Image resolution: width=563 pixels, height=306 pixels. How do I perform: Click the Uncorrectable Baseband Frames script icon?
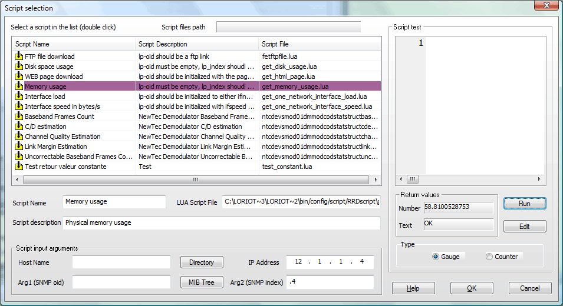[x=19, y=156]
